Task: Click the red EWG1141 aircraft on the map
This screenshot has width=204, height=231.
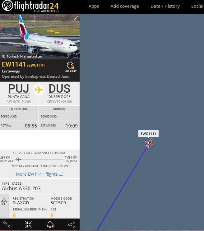Action: coord(149,143)
